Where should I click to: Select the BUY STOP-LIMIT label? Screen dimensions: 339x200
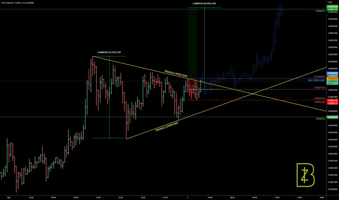click(316, 80)
